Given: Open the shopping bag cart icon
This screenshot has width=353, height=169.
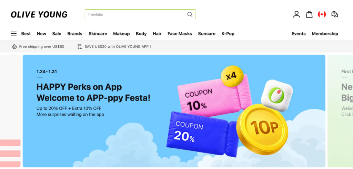Looking at the screenshot, I should click(309, 14).
